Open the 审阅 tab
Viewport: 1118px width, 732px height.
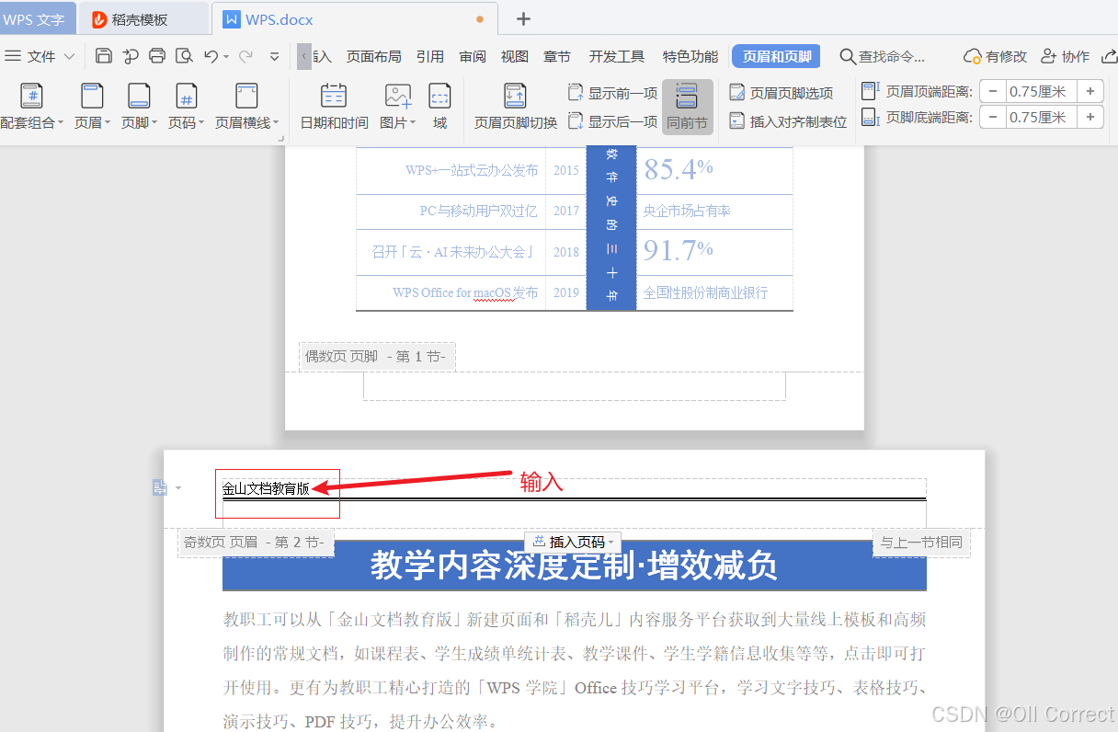(473, 56)
